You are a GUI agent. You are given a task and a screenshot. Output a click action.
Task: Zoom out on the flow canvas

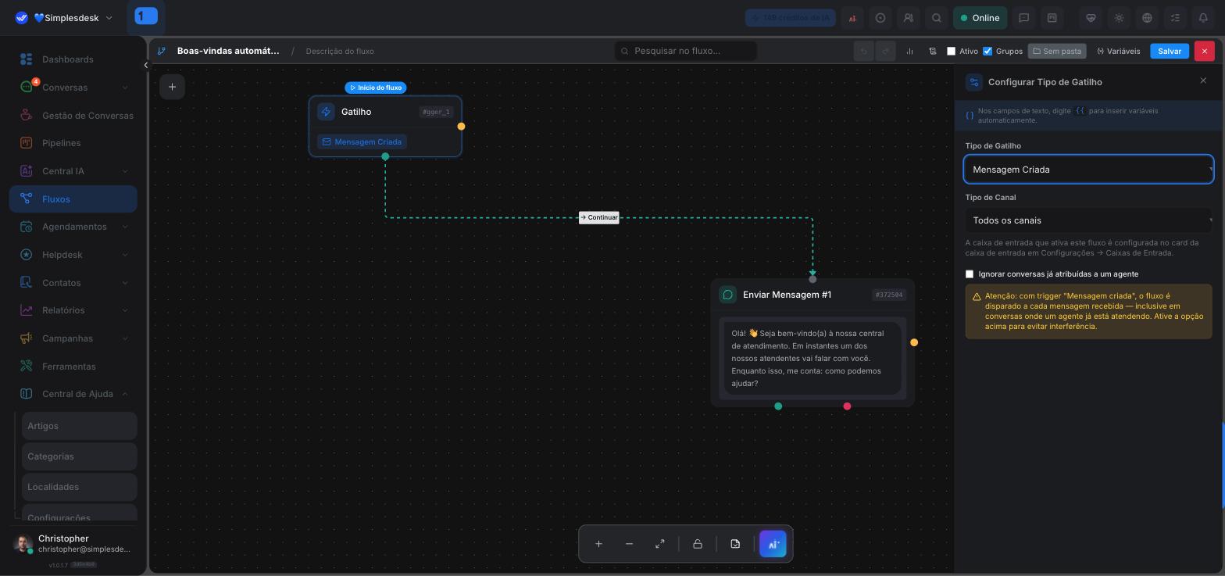(629, 544)
